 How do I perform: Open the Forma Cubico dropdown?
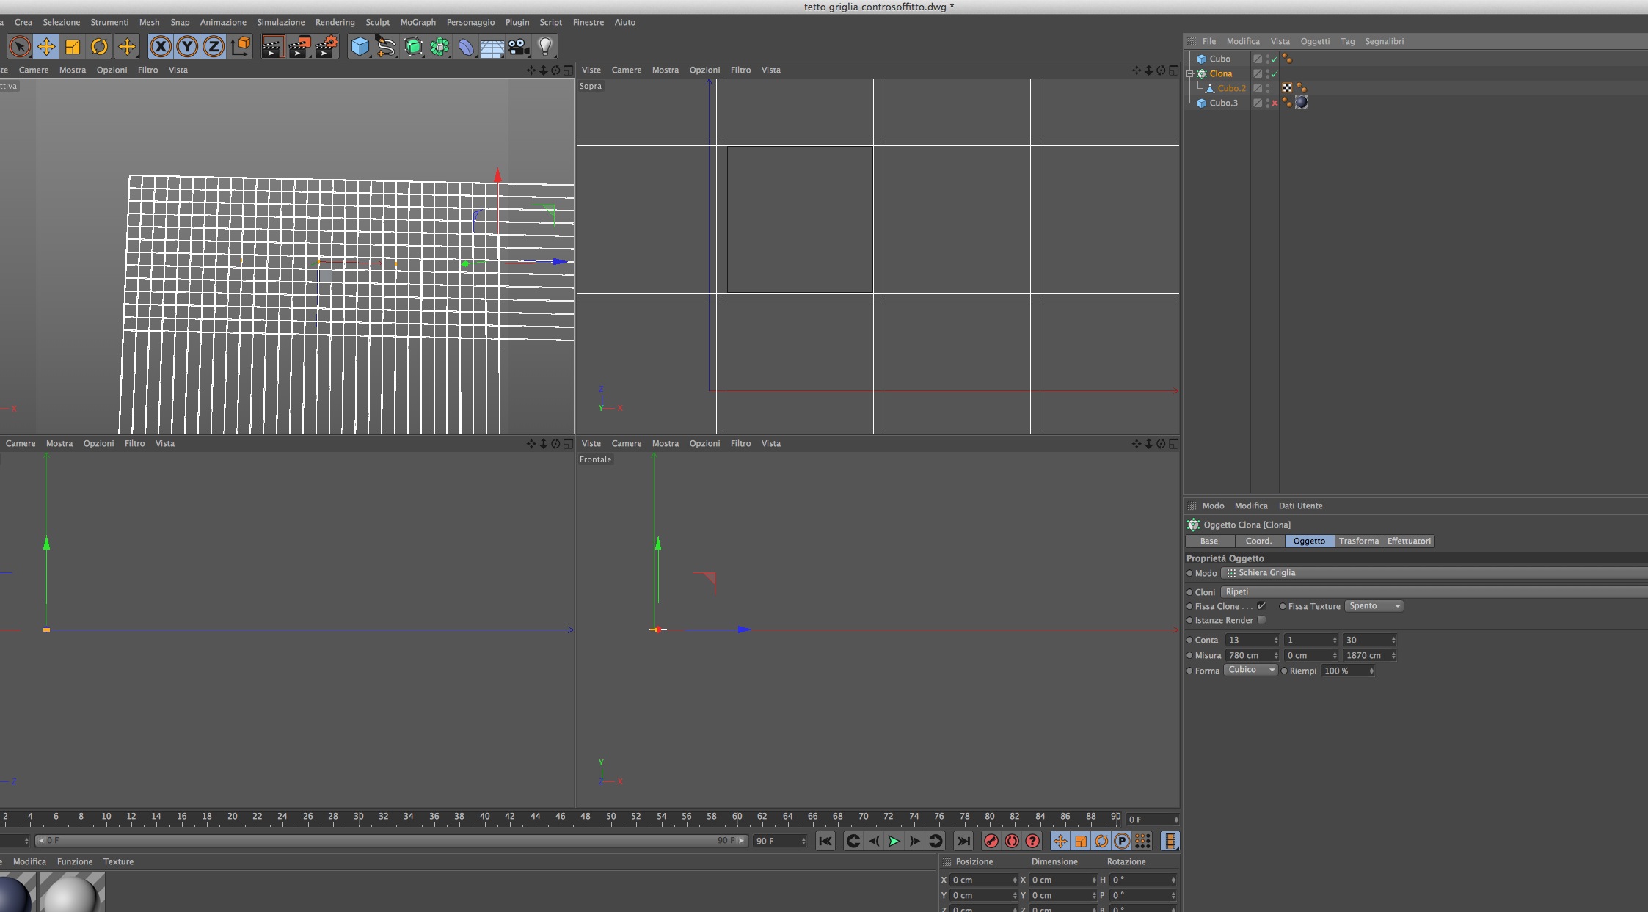point(1250,670)
